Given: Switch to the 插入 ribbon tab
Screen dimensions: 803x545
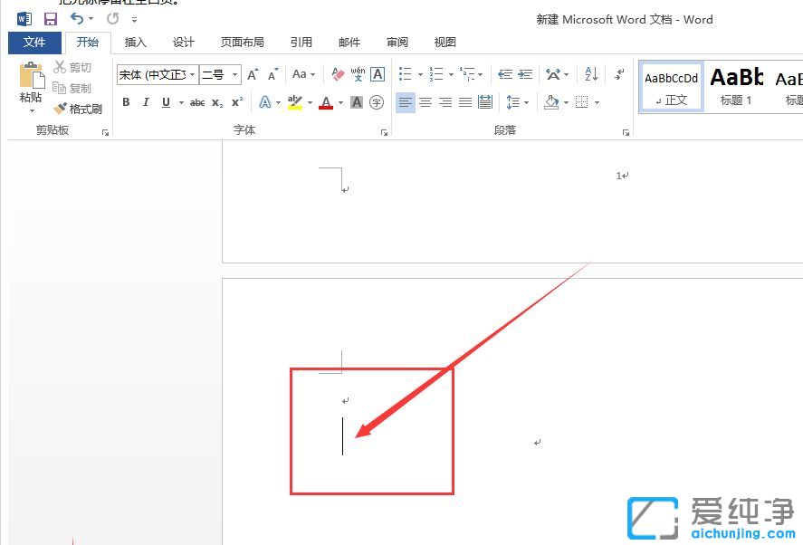Looking at the screenshot, I should 134,42.
